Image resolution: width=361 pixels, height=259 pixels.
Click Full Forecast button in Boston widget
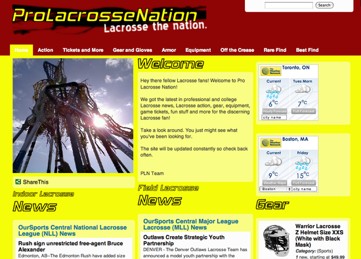pos(303,183)
